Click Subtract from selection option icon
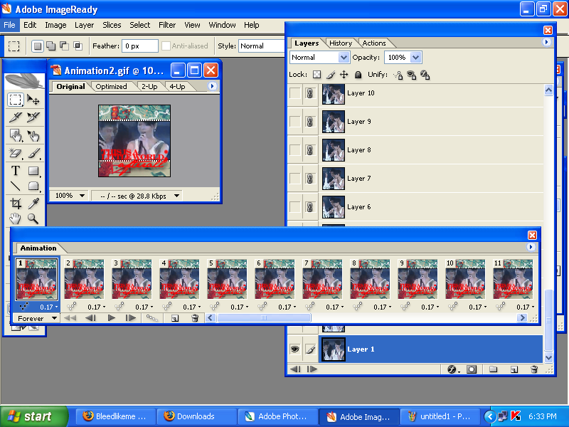The height and width of the screenshot is (427, 569). tap(64, 46)
